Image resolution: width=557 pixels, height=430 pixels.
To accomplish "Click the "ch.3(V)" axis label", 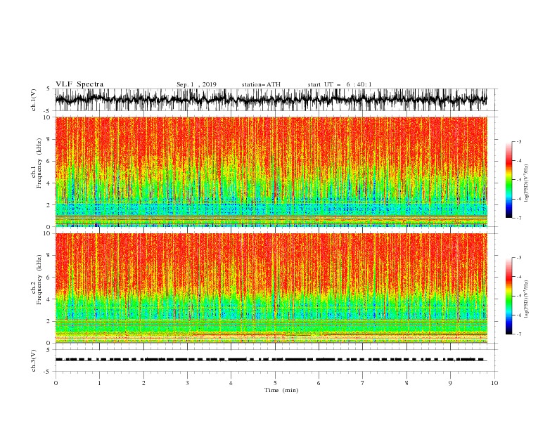I will 34,360.
